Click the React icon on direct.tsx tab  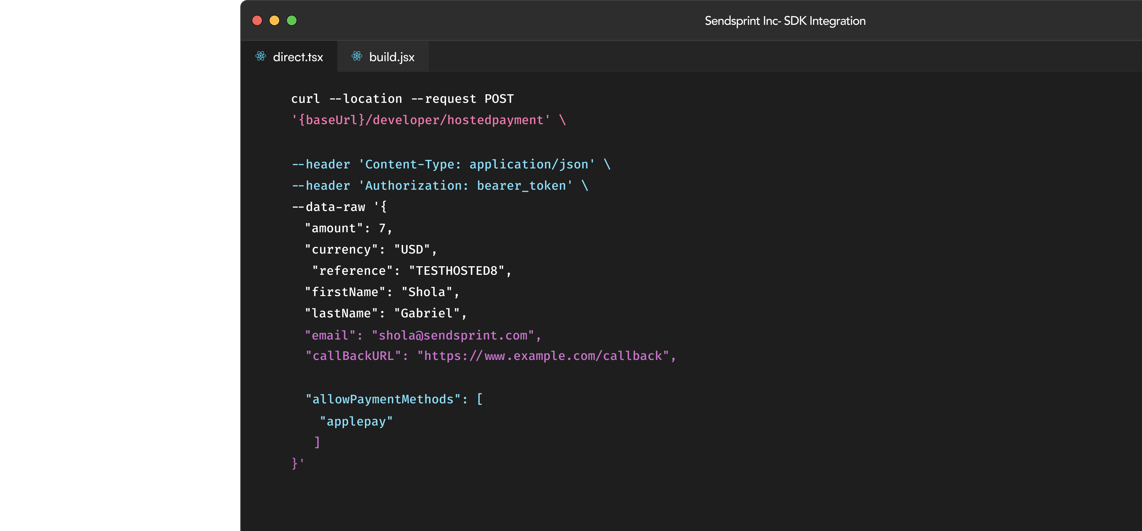pos(261,56)
